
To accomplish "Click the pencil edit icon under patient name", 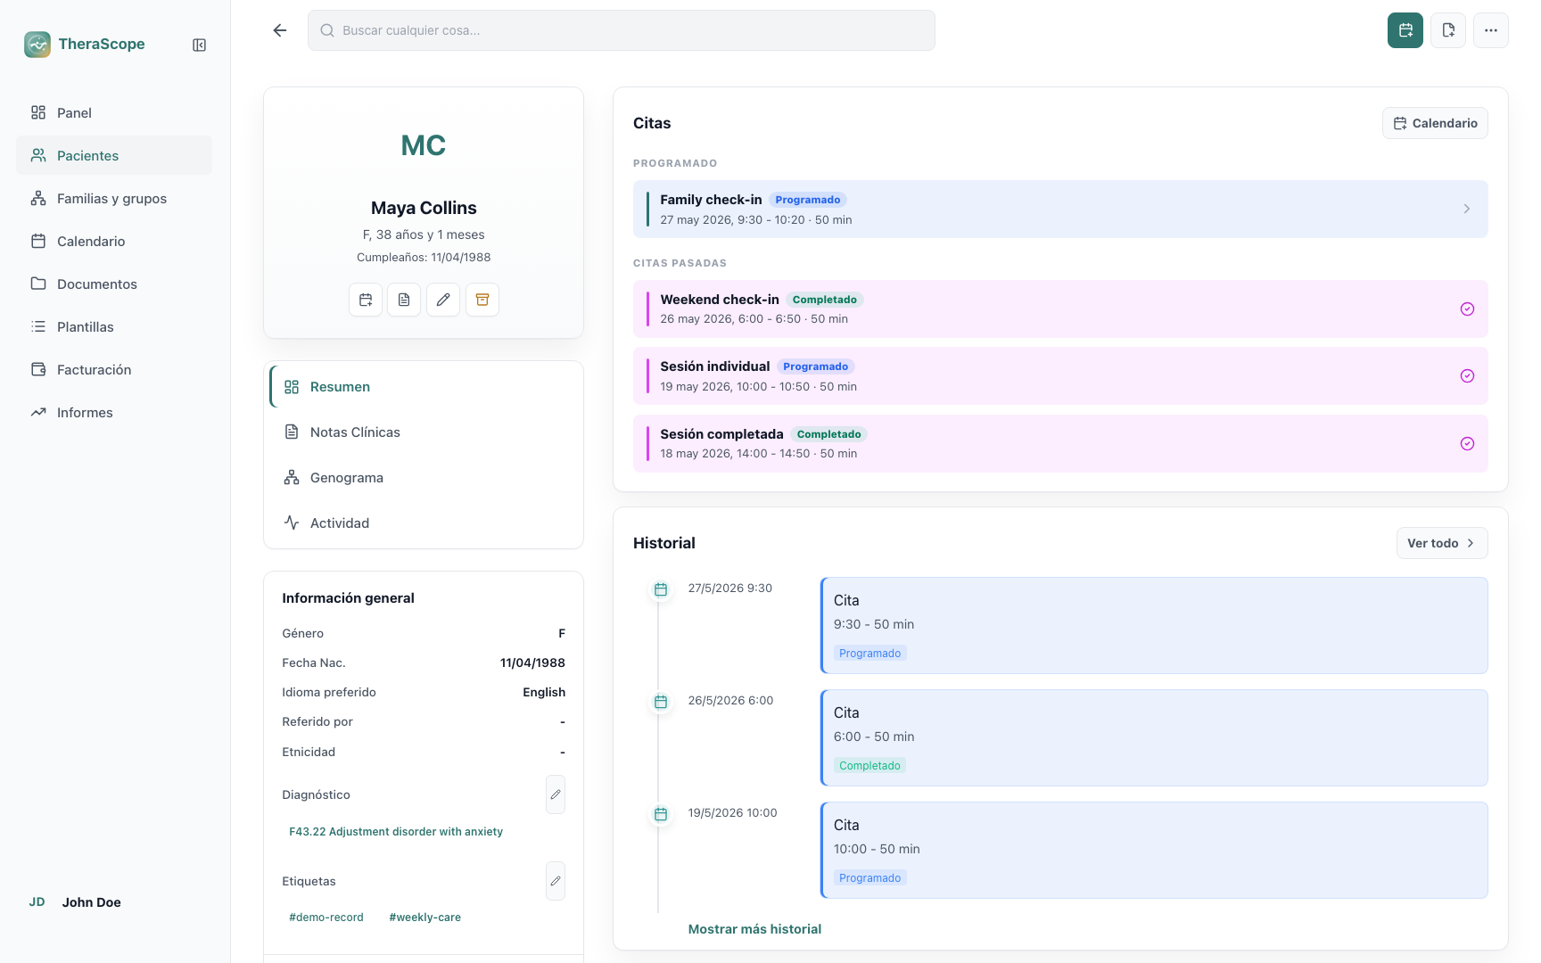I will click(x=443, y=300).
